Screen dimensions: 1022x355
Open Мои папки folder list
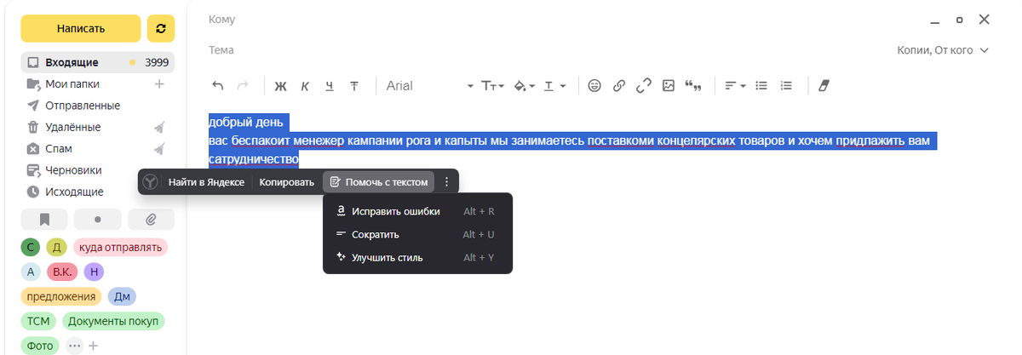click(x=74, y=84)
